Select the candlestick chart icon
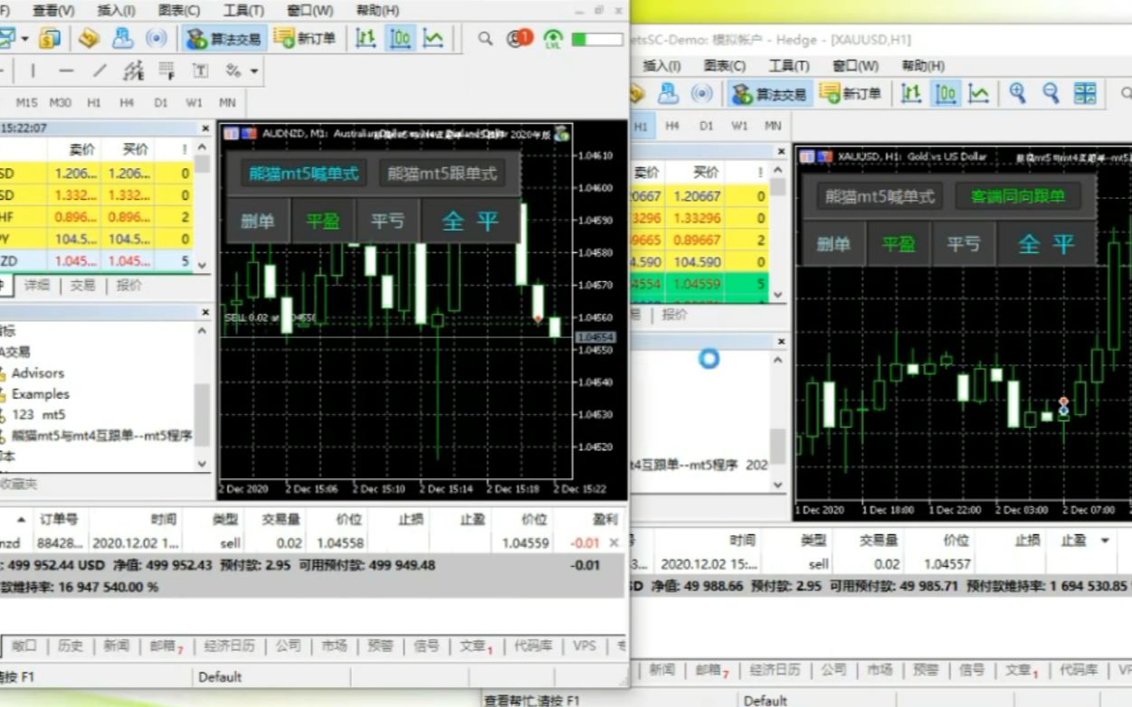Viewport: 1132px width, 707px height. [x=399, y=38]
